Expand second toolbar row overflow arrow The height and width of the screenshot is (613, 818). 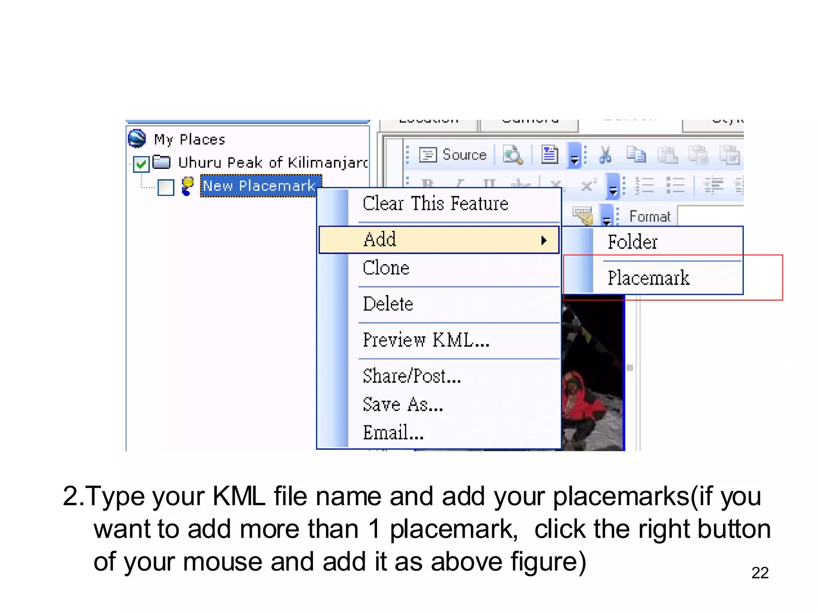point(613,186)
